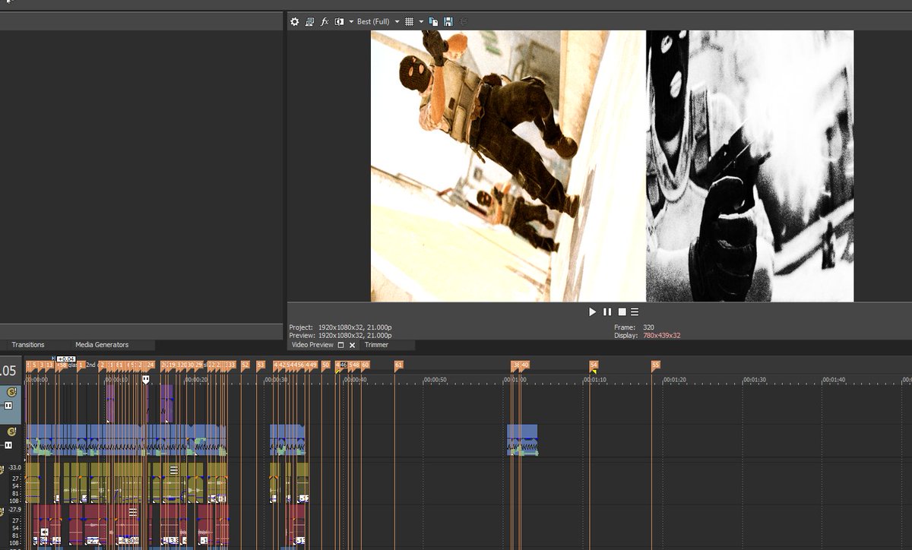Click -33.0 audio track level value

click(x=14, y=468)
